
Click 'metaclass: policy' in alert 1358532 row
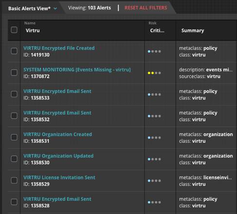(x=198, y=113)
